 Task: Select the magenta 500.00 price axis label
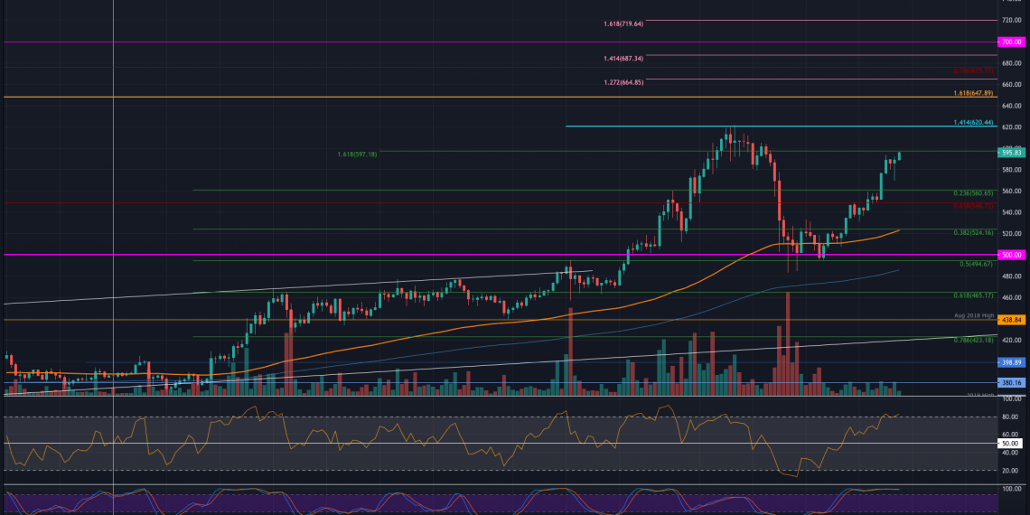(x=1010, y=255)
